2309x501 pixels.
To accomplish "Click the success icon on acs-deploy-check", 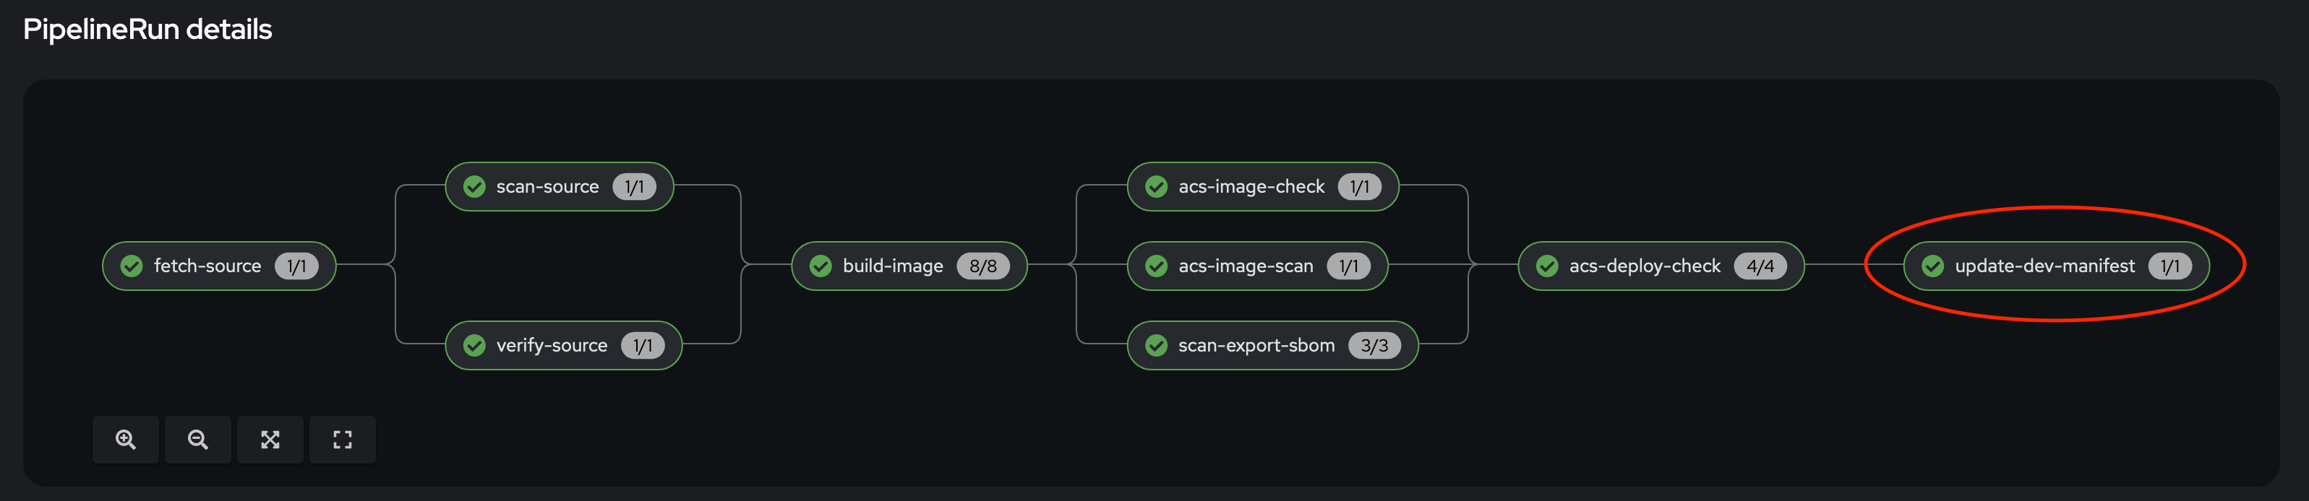I will [x=1547, y=266].
